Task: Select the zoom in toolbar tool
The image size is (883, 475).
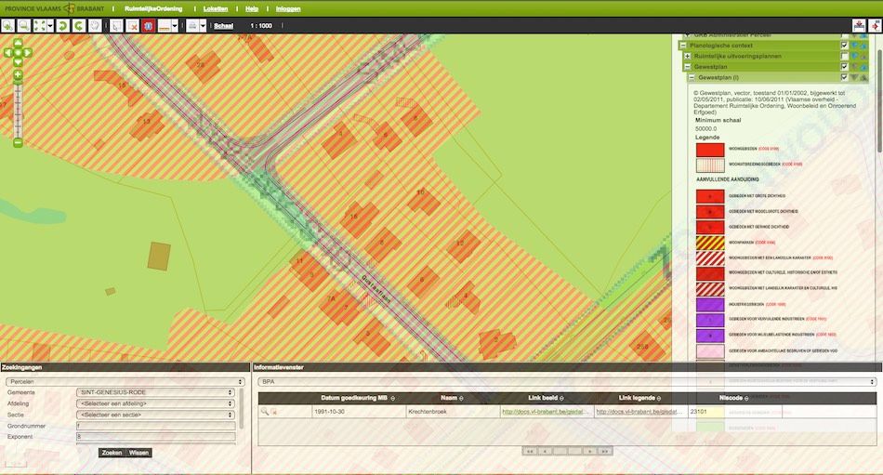Action: point(7,26)
